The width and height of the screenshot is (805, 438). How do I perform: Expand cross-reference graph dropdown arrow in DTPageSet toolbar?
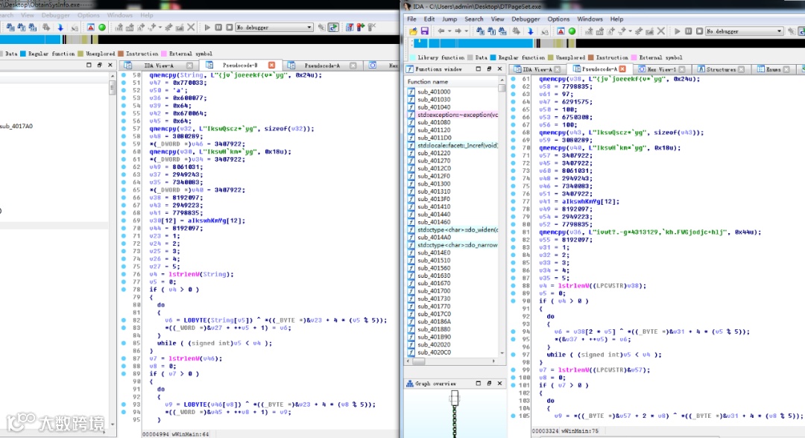click(631, 31)
